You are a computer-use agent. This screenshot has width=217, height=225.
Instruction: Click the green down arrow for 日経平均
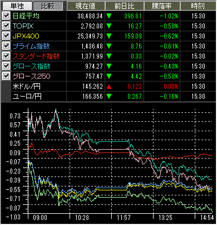[x=109, y=16]
